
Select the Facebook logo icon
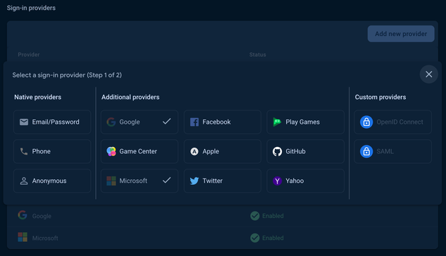coord(194,122)
